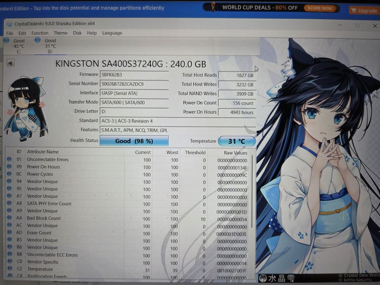The image size is (380, 285).
Task: Click the Raw Values column header
Action: click(x=228, y=153)
